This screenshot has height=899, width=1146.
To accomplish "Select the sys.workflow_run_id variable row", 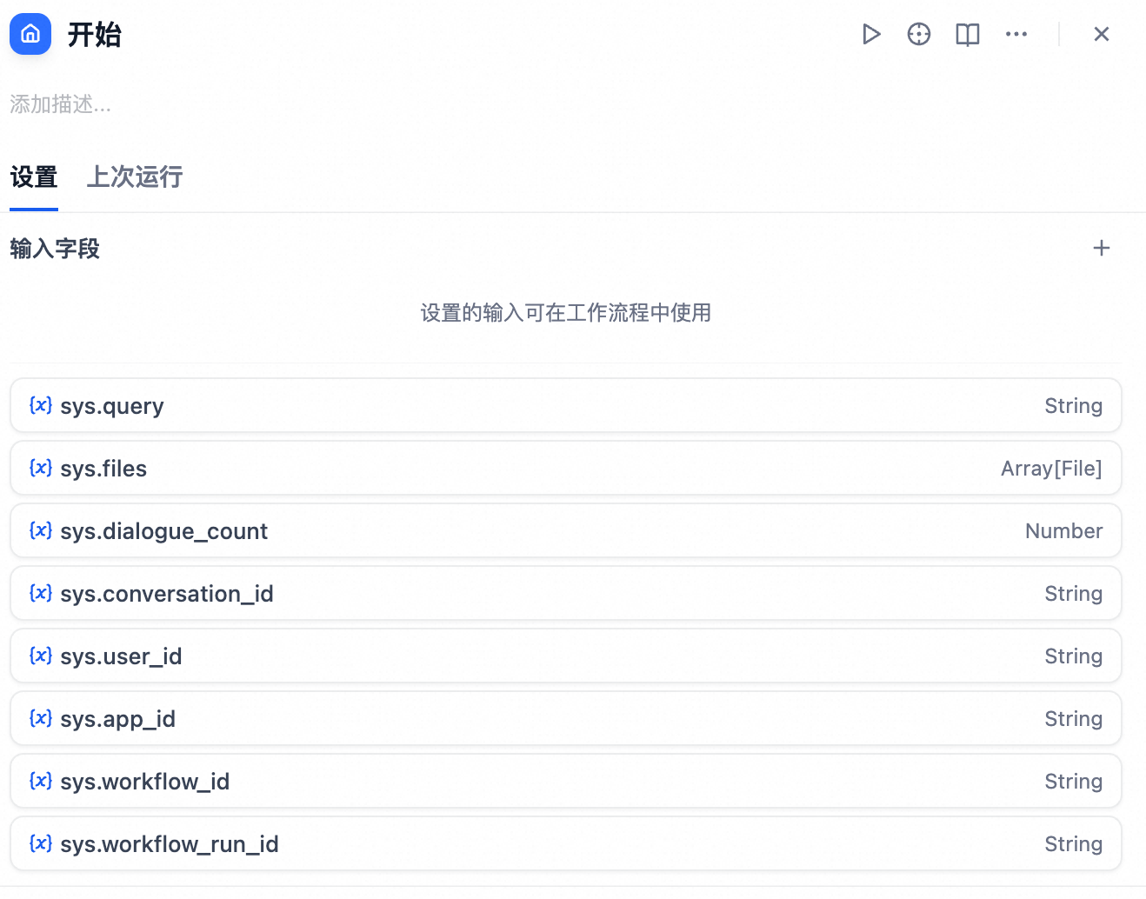I will click(566, 843).
